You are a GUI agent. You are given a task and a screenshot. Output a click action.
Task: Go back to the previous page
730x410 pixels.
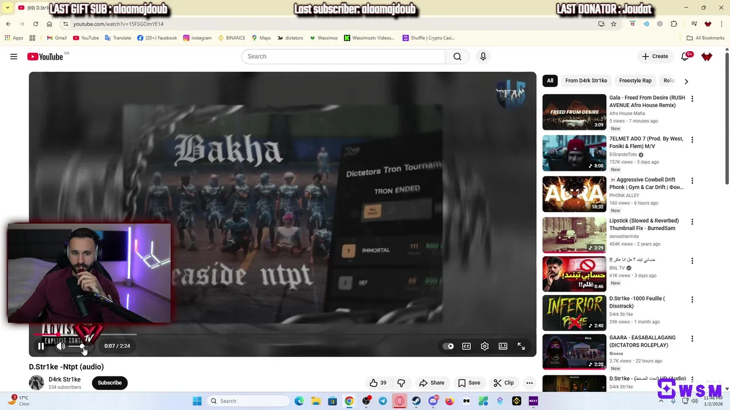point(9,24)
